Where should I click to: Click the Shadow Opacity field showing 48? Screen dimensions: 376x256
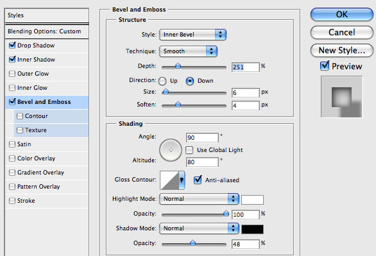pyautogui.click(x=246, y=244)
